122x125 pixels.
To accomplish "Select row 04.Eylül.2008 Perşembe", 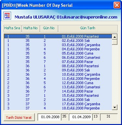I will (x=58, y=49).
